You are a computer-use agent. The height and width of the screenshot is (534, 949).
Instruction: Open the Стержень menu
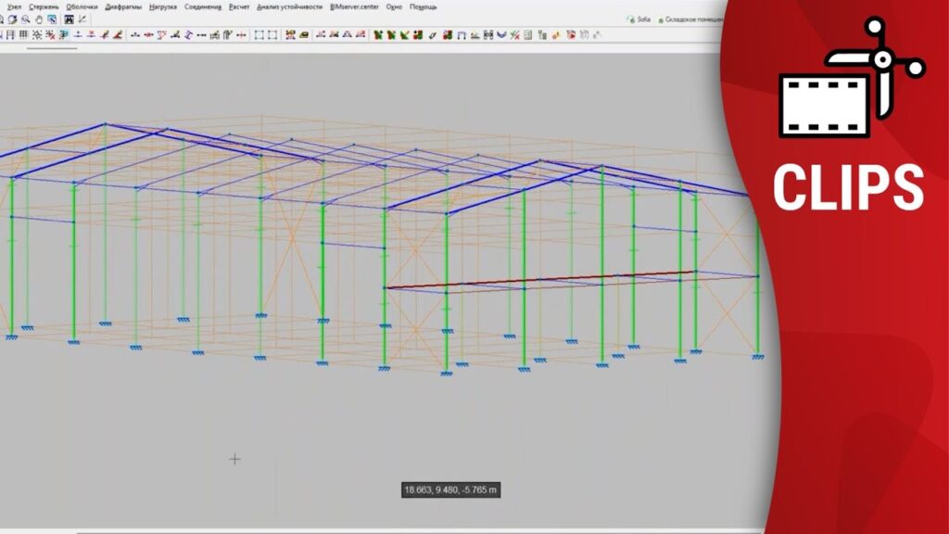click(44, 6)
